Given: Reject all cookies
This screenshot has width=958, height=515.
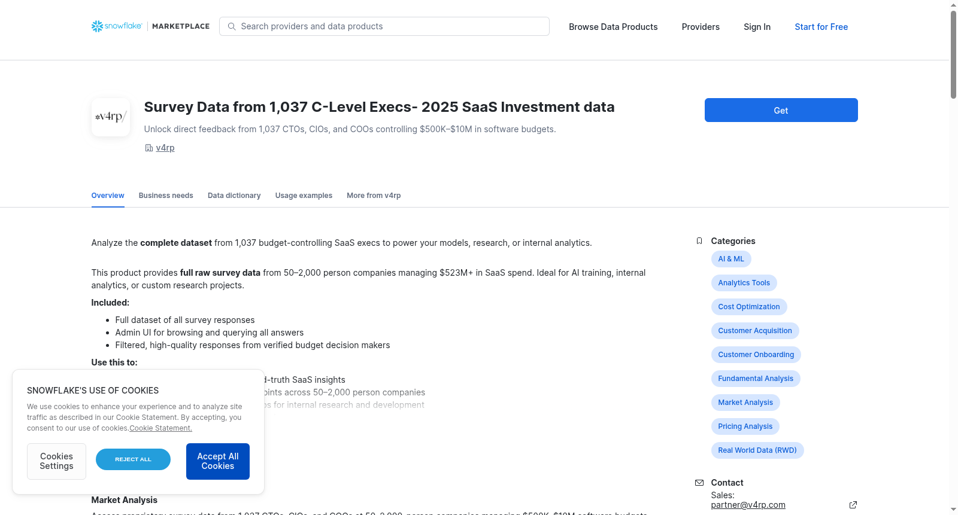Looking at the screenshot, I should click(x=133, y=459).
